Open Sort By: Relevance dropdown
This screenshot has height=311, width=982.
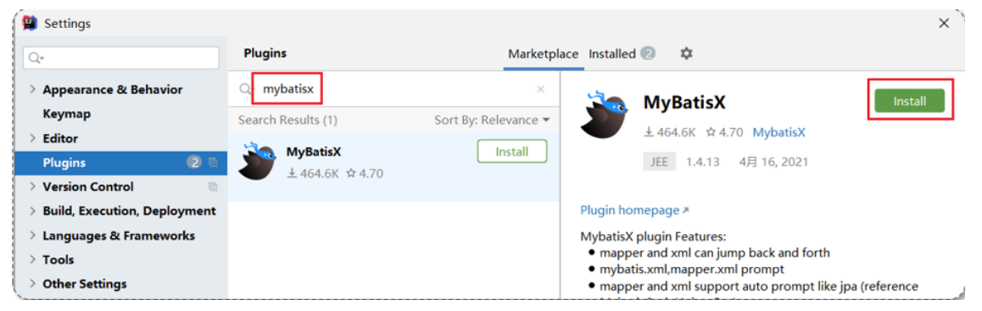click(x=492, y=119)
